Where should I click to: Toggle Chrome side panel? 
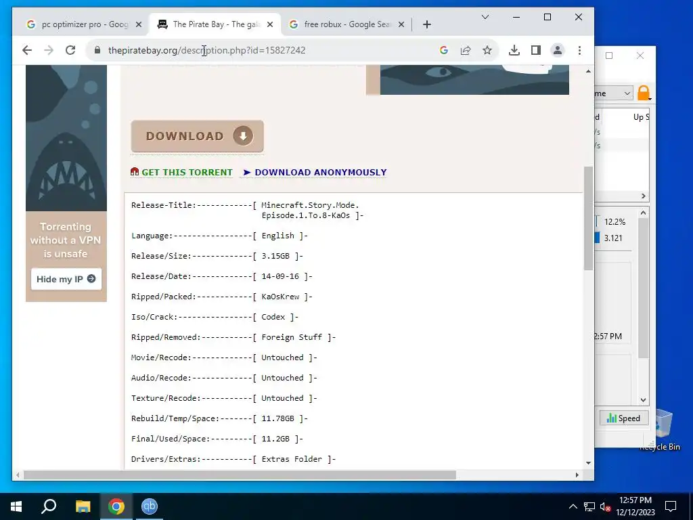click(x=536, y=50)
